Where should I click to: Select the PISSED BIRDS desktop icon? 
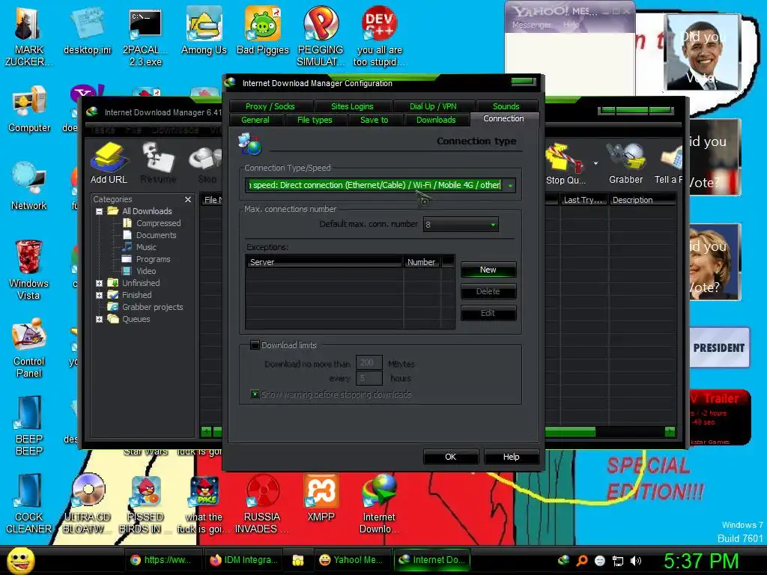pos(145,504)
